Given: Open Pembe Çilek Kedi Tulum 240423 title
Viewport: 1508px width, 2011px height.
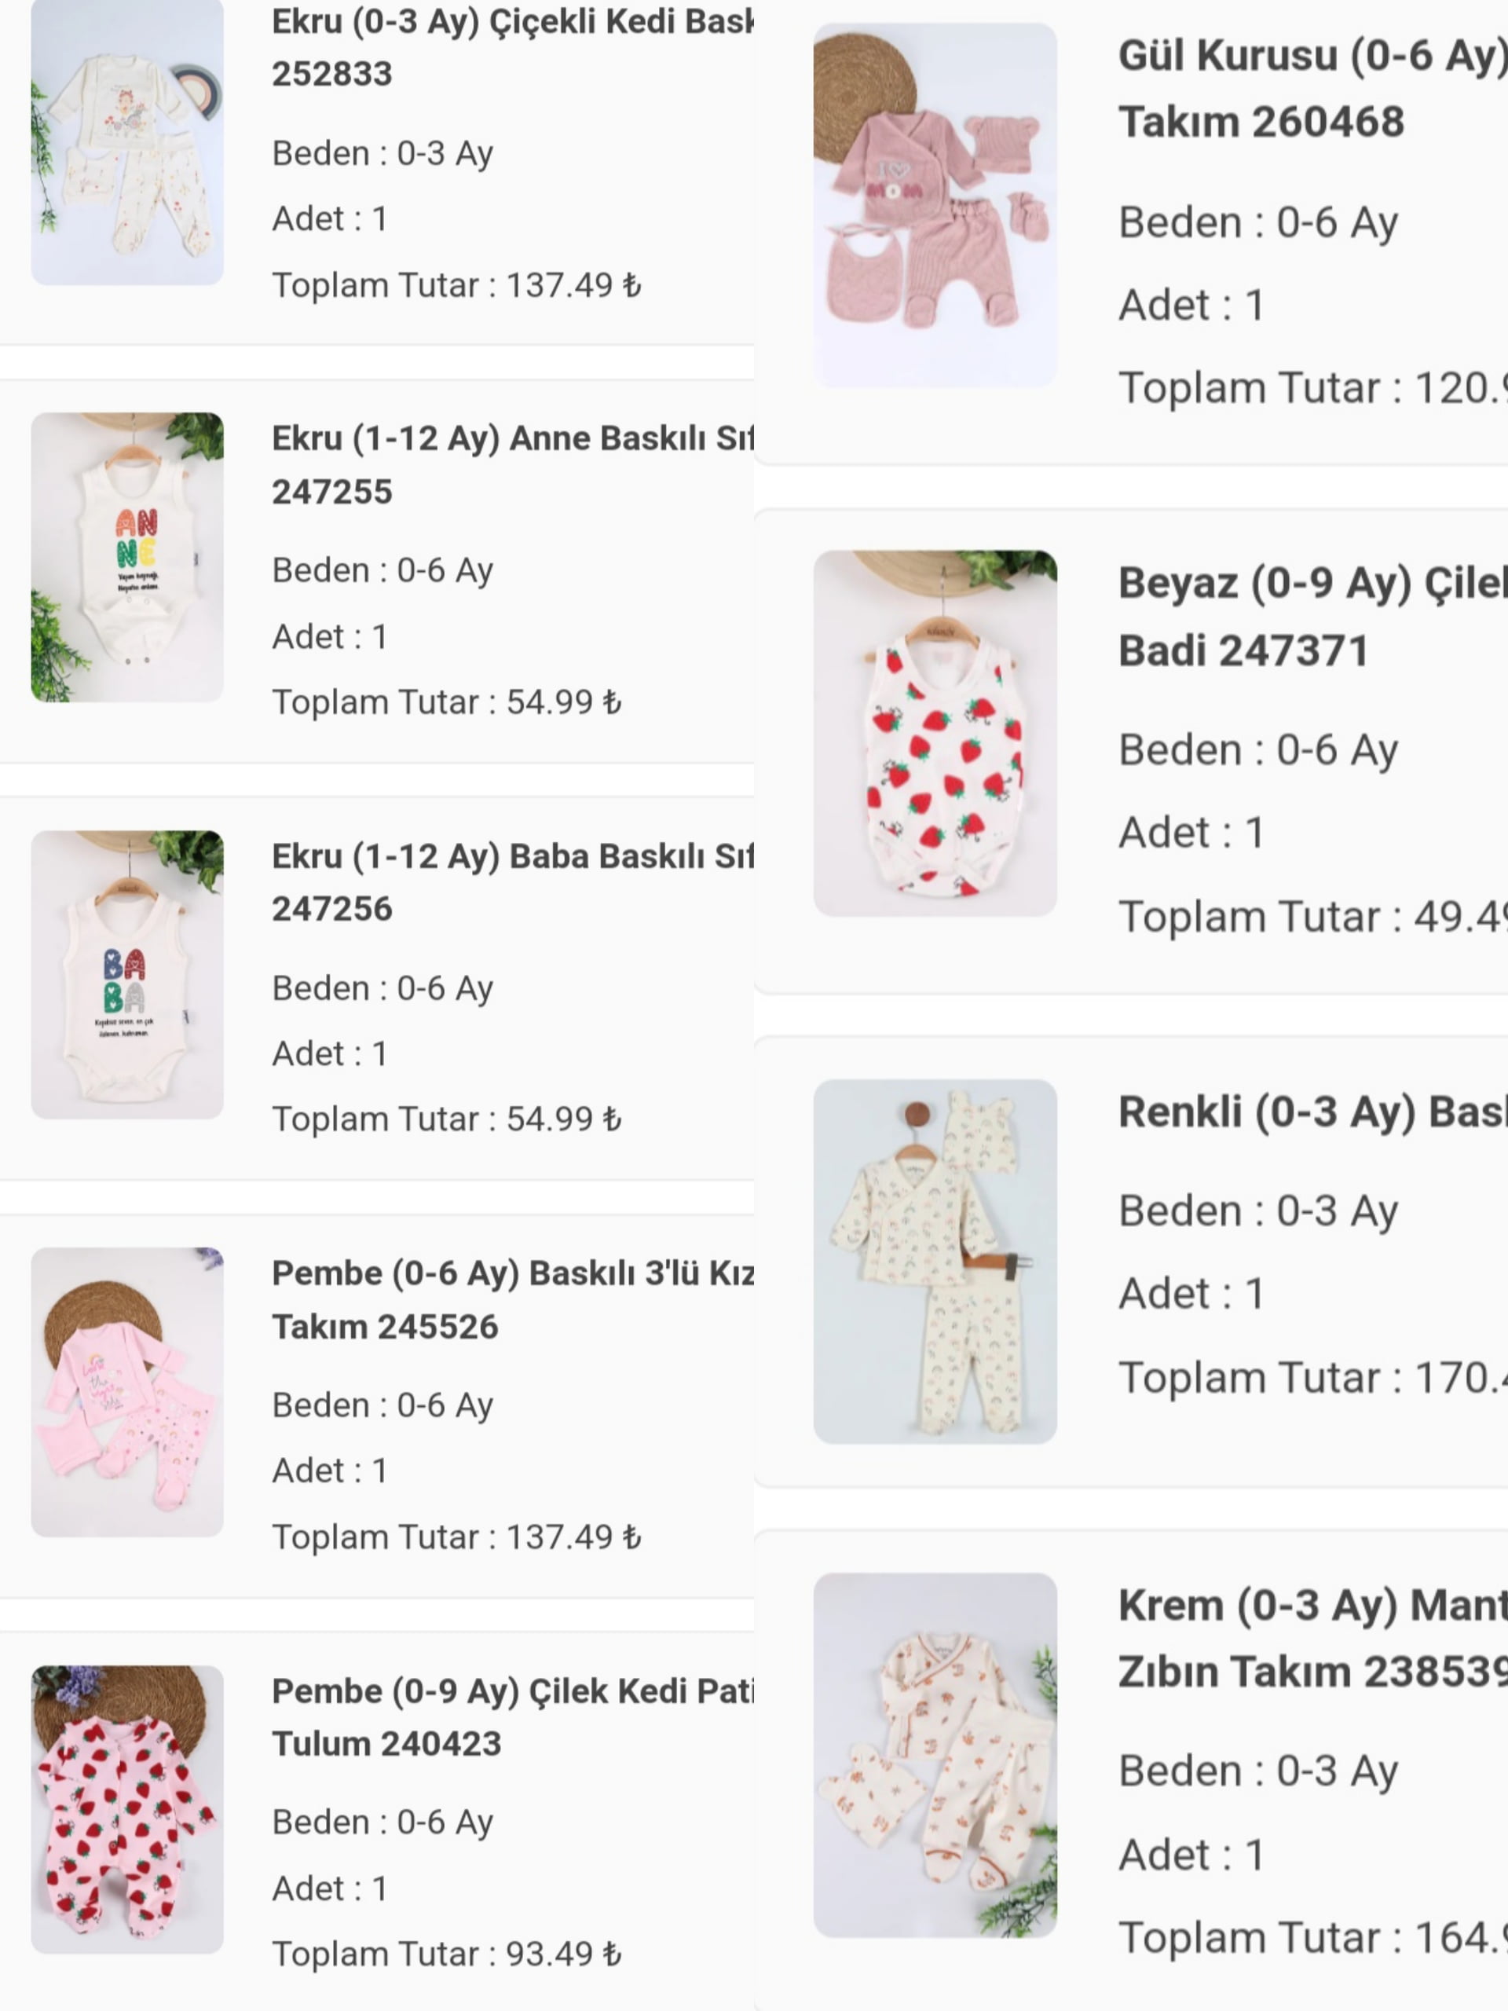Looking at the screenshot, I should 512,1716.
